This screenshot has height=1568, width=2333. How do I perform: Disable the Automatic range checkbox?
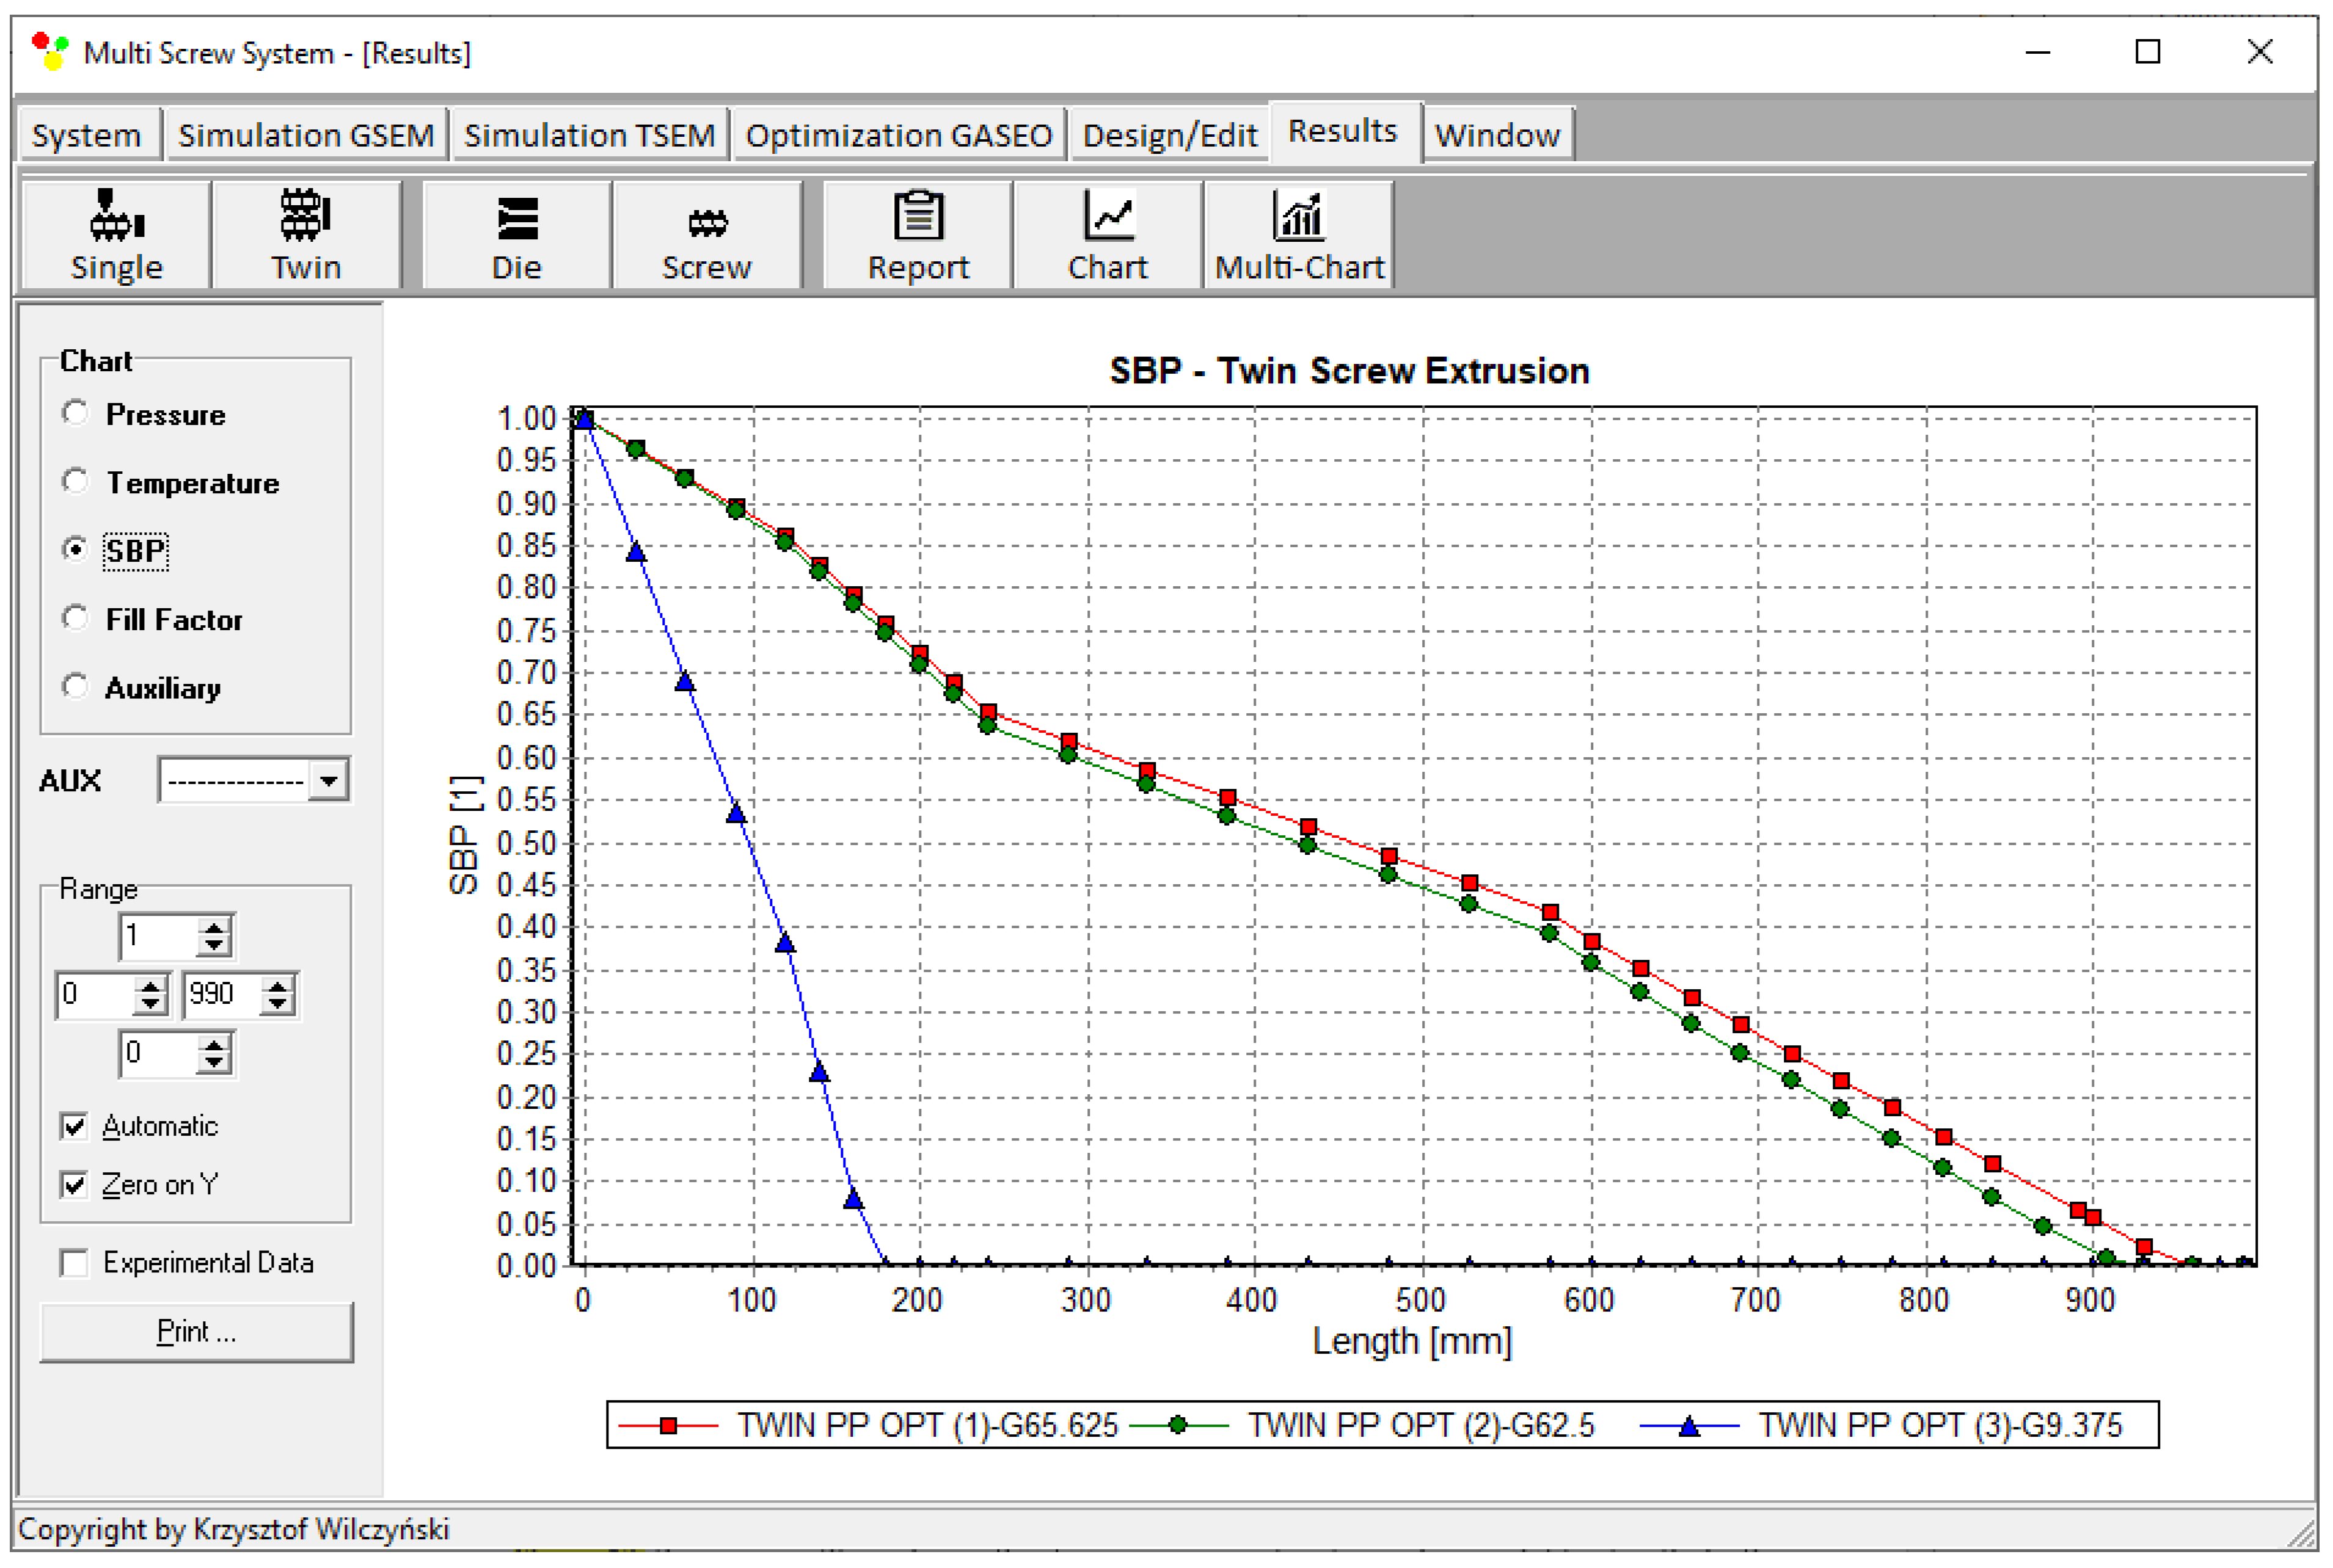pyautogui.click(x=74, y=1127)
